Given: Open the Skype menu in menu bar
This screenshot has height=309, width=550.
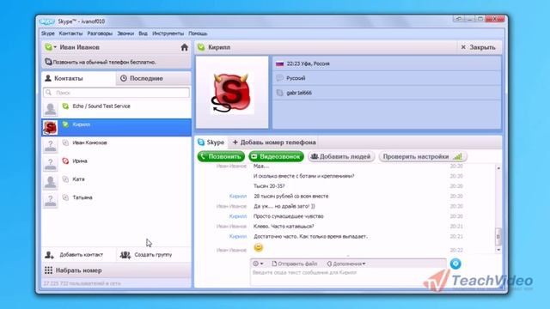Looking at the screenshot, I should tap(48, 33).
